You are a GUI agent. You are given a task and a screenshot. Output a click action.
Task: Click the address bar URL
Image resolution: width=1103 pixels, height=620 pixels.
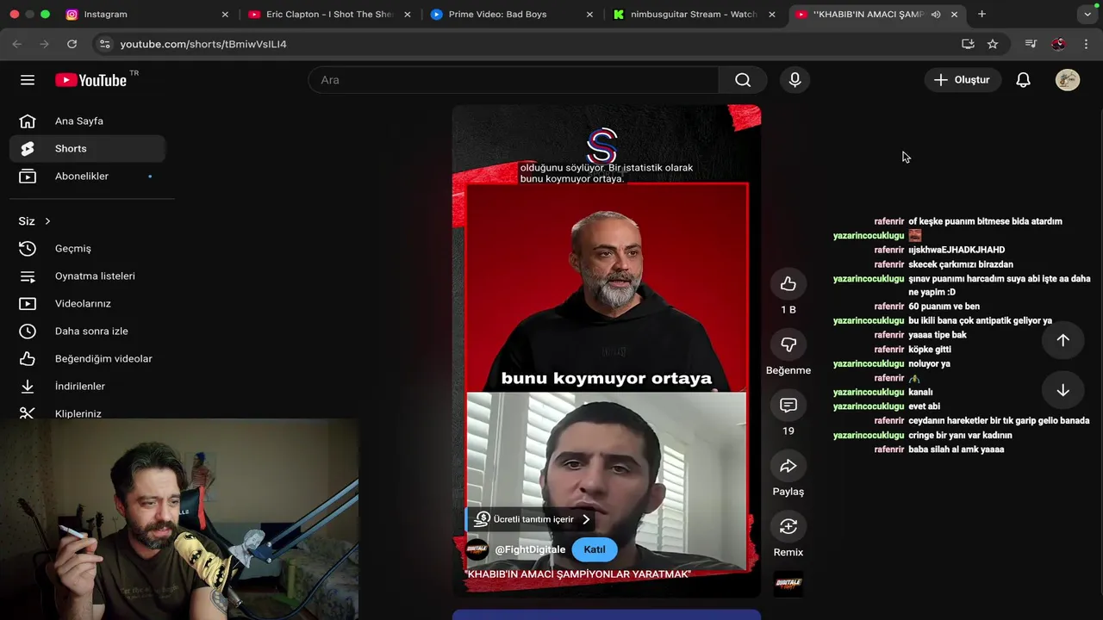(203, 44)
